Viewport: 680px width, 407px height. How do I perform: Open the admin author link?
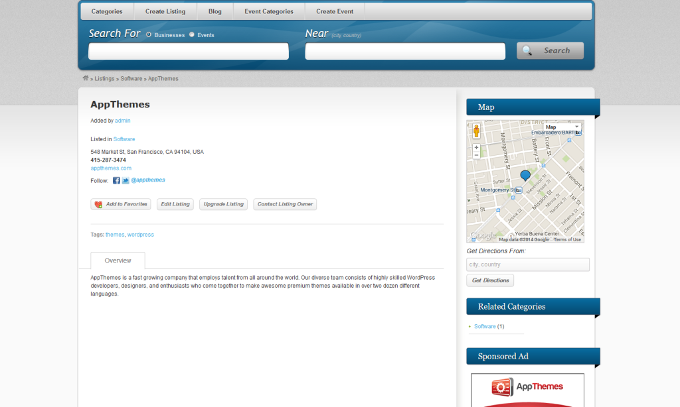(123, 121)
